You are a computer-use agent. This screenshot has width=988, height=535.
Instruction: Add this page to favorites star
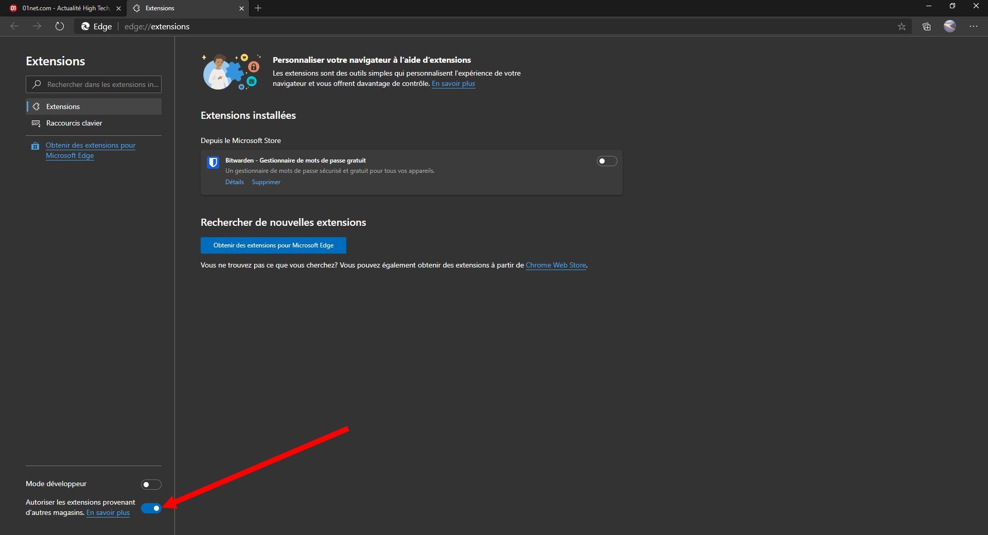pos(902,27)
